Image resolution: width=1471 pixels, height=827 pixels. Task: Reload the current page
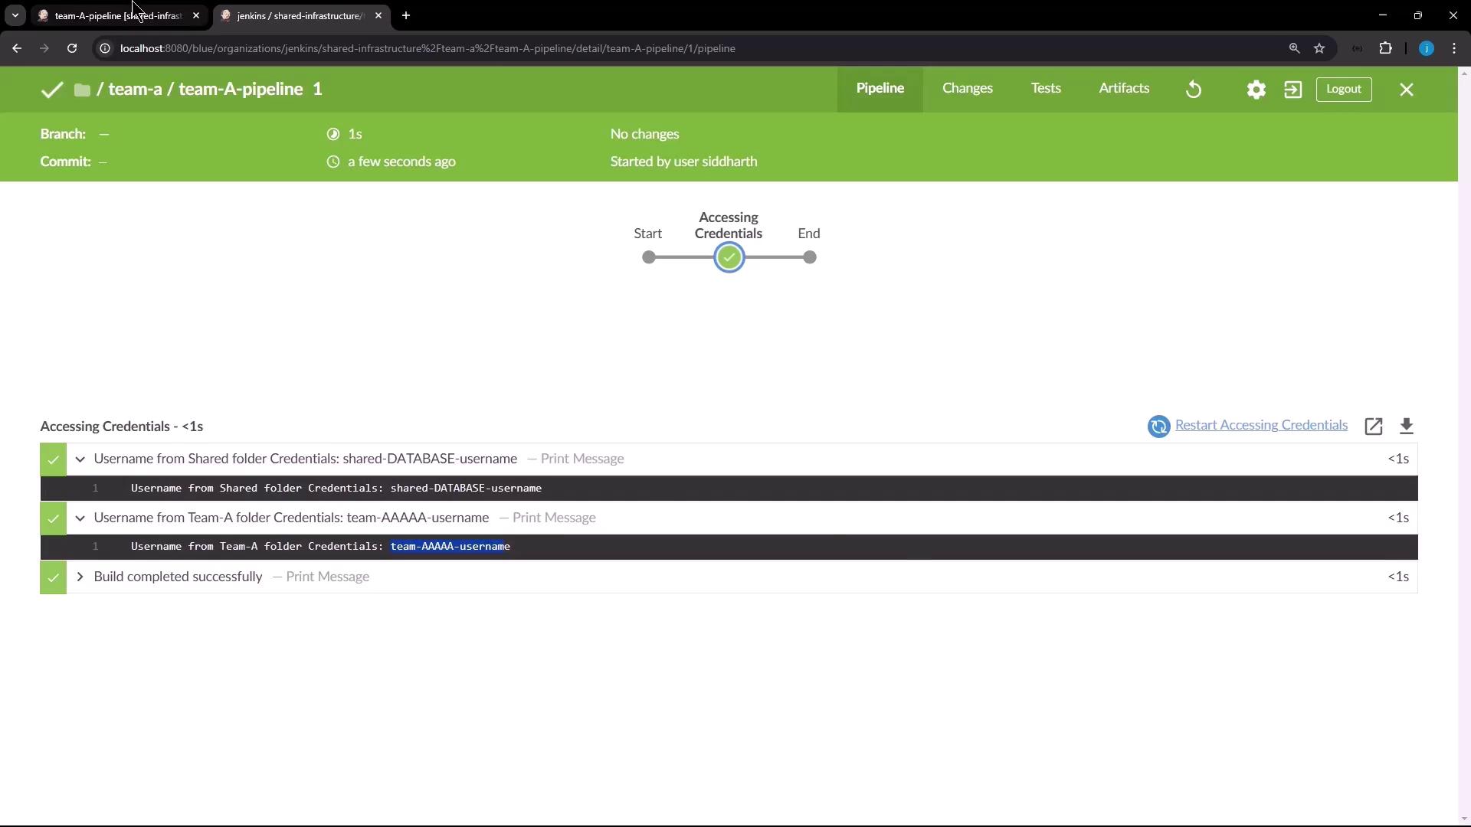[x=72, y=48]
